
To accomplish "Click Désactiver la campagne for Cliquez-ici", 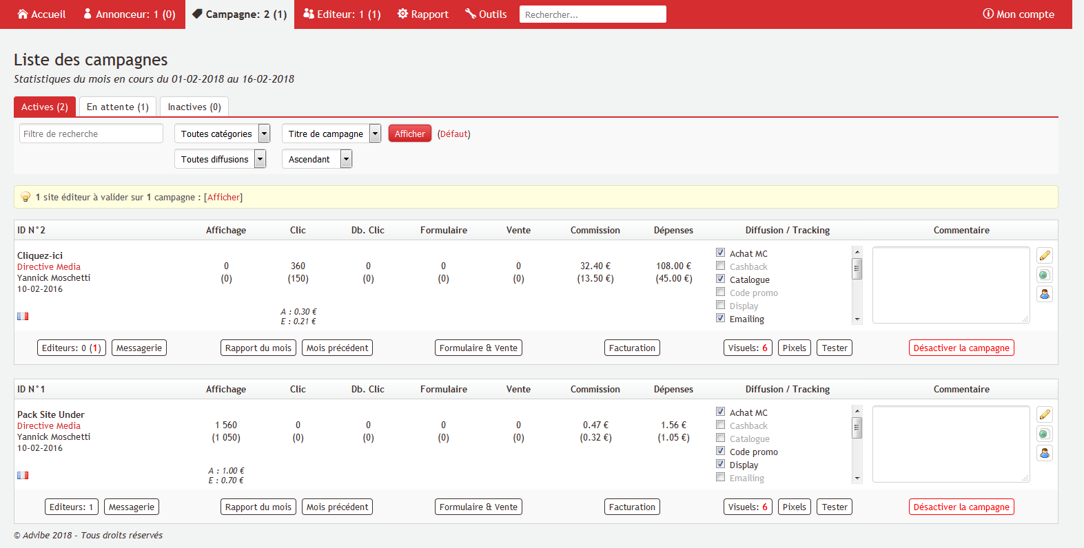I will click(961, 348).
